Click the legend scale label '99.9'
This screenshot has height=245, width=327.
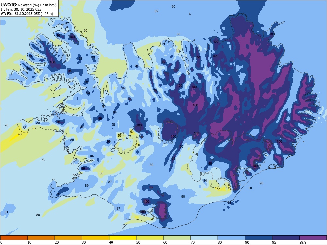(x=302, y=242)
